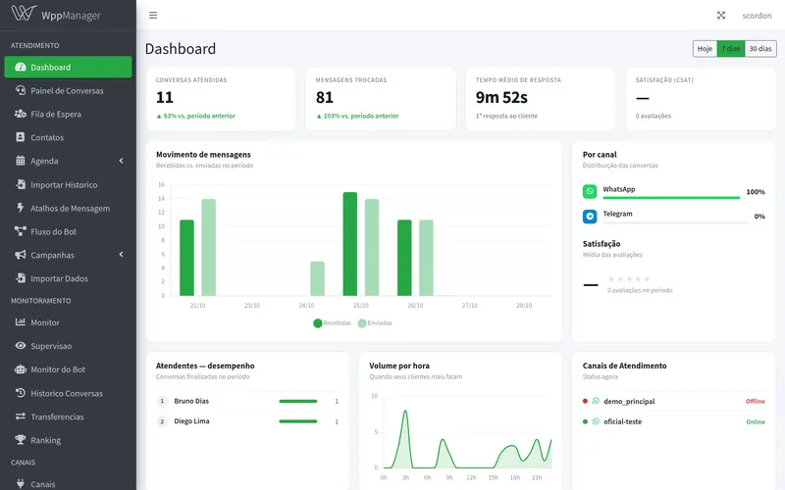The width and height of the screenshot is (785, 490).
Task: Click the Conversas Atendidas card
Action: coord(220,99)
